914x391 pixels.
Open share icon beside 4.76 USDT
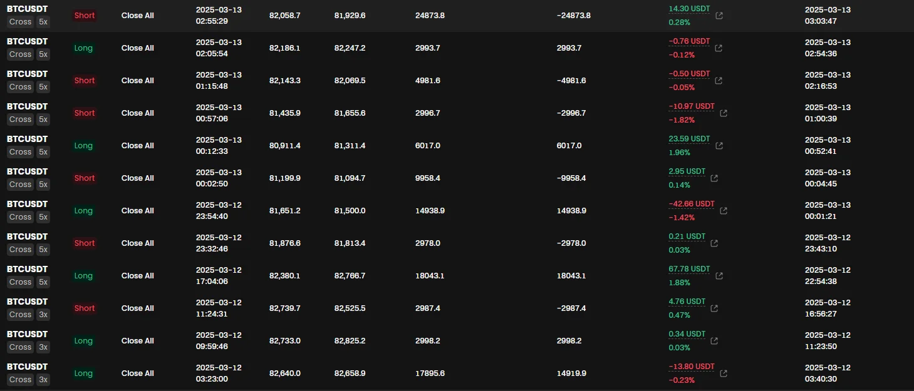715,308
